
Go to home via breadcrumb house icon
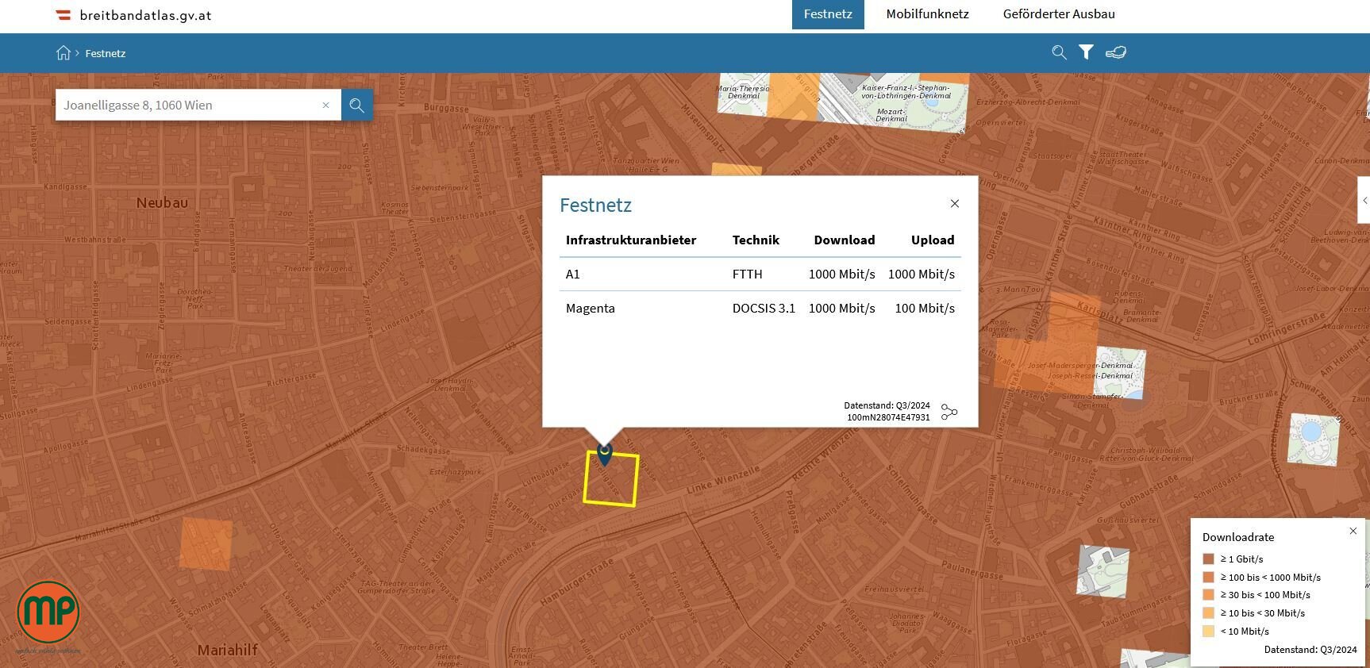63,53
